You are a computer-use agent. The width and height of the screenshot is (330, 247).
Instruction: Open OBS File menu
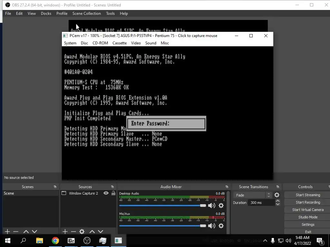pyautogui.click(x=8, y=14)
